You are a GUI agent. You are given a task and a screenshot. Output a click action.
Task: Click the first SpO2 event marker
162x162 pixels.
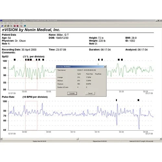15,60
